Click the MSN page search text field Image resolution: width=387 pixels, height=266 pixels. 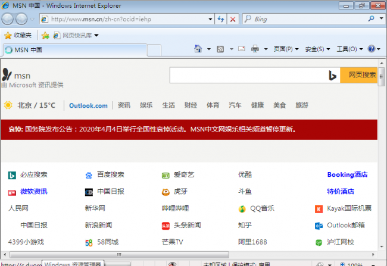point(248,75)
